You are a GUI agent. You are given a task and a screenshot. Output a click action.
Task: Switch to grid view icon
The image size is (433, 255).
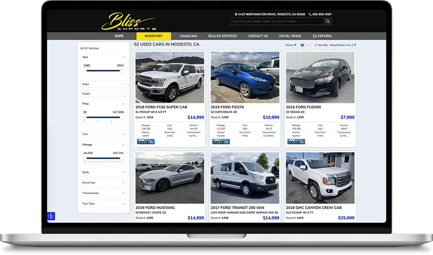pyautogui.click(x=302, y=45)
